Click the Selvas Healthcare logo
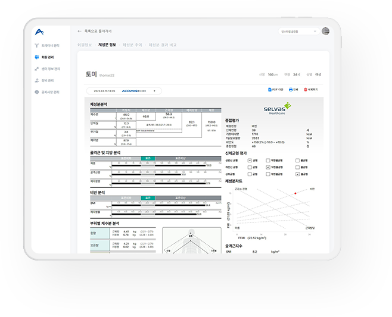 [x=277, y=109]
